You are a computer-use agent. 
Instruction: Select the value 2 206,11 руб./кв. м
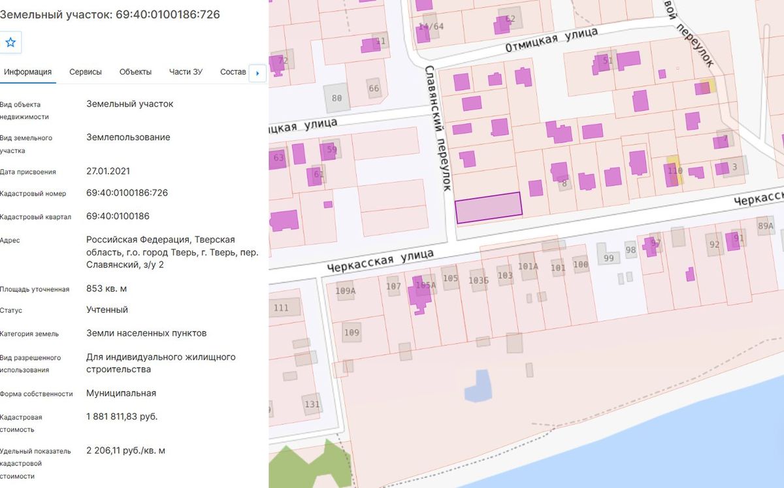[125, 450]
